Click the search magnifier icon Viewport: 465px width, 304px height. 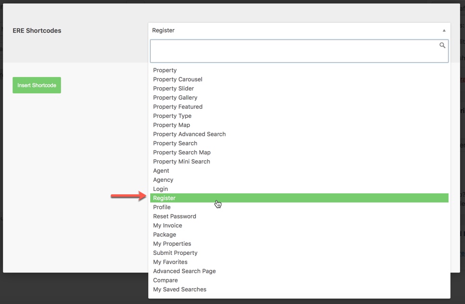(x=442, y=45)
